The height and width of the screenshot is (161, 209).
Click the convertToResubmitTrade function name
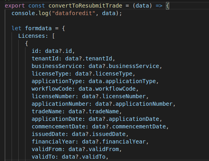coord(85,6)
